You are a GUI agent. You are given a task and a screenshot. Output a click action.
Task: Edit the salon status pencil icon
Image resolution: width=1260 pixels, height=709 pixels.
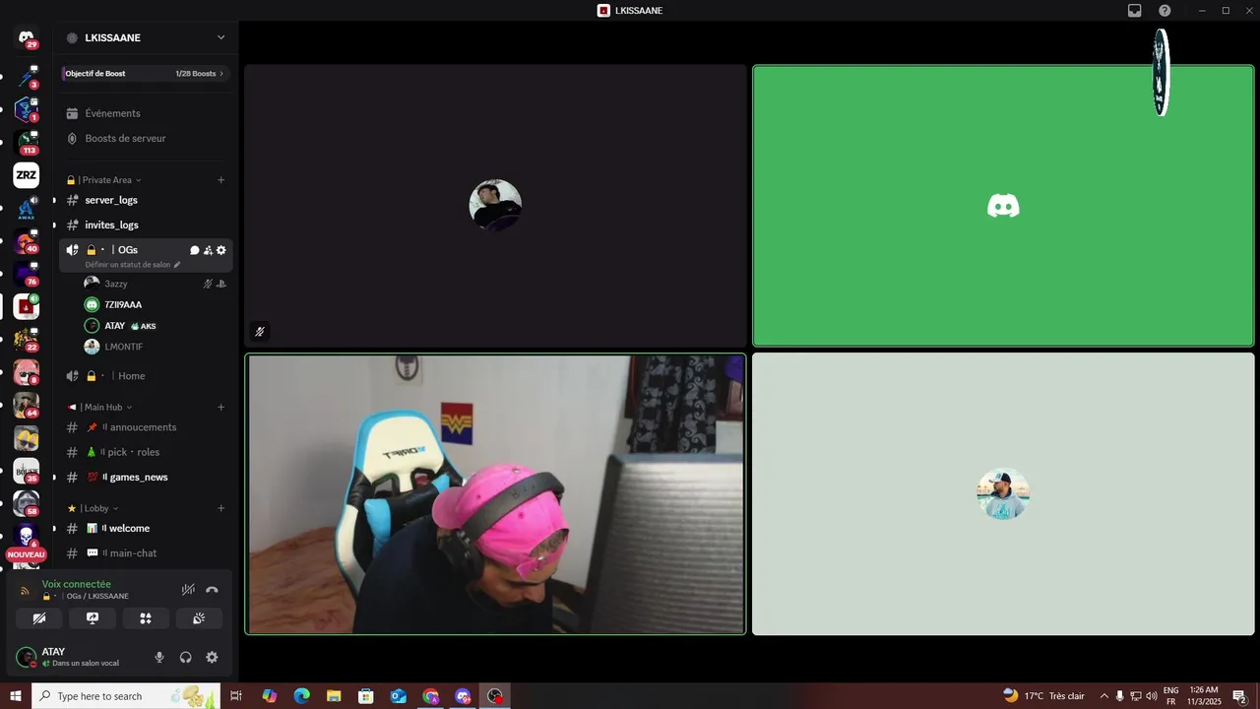[x=177, y=265]
